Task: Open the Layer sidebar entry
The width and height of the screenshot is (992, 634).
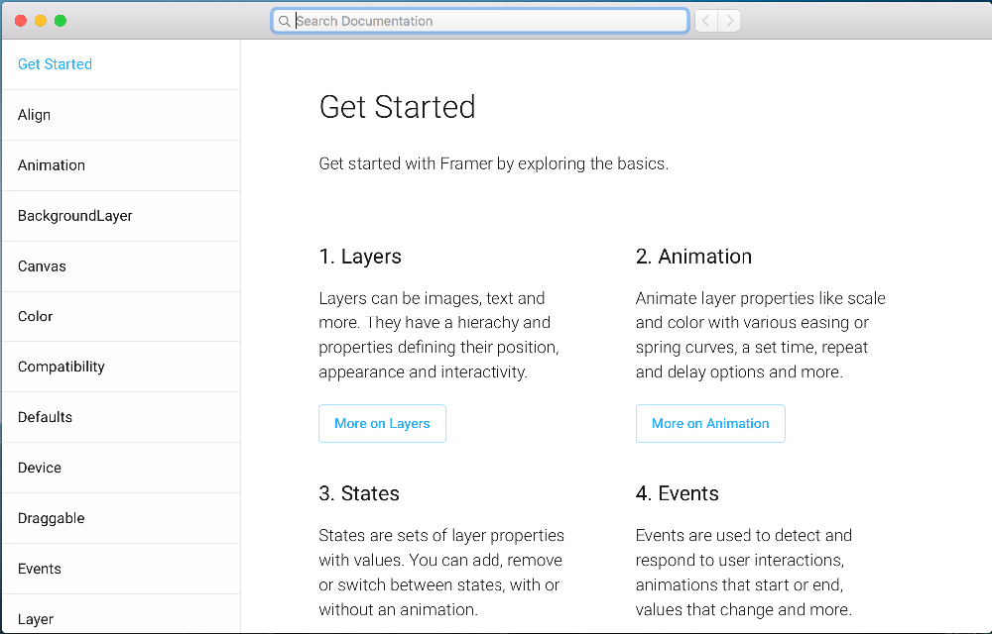Action: click(x=36, y=619)
